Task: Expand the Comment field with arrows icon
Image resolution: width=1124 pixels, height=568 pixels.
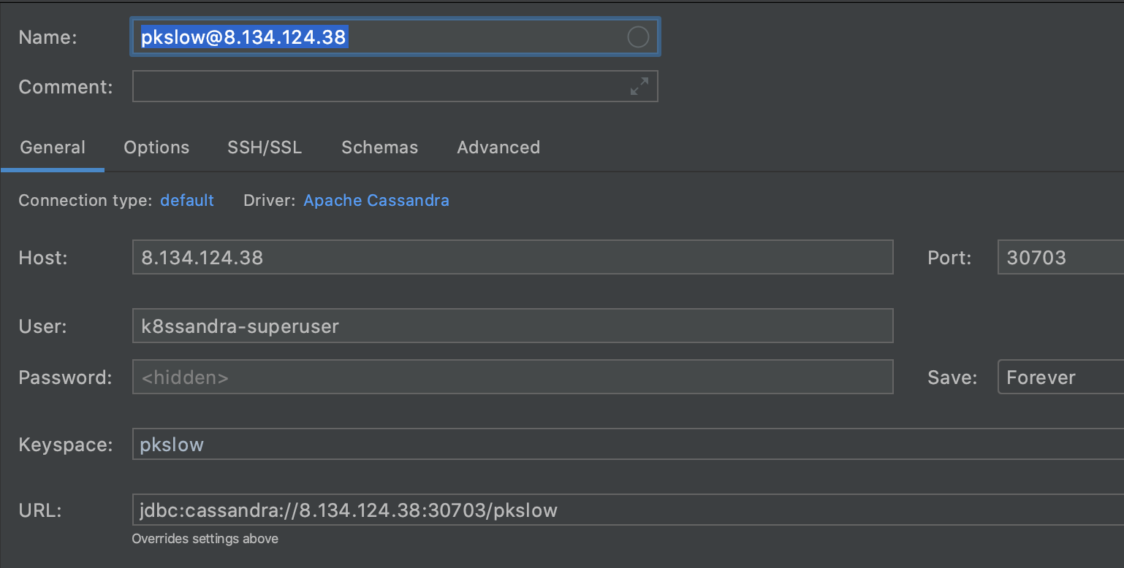Action: tap(639, 86)
